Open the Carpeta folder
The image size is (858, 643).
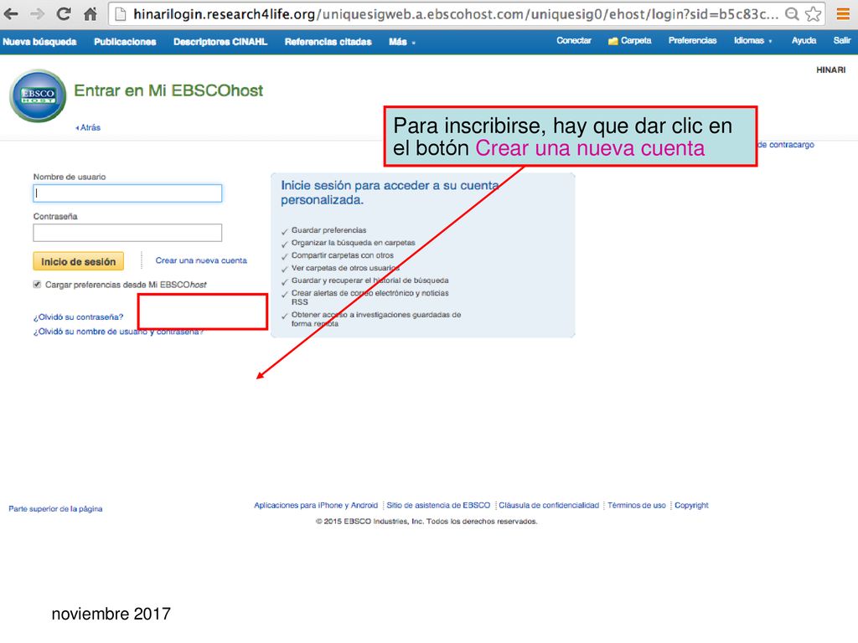click(x=630, y=40)
